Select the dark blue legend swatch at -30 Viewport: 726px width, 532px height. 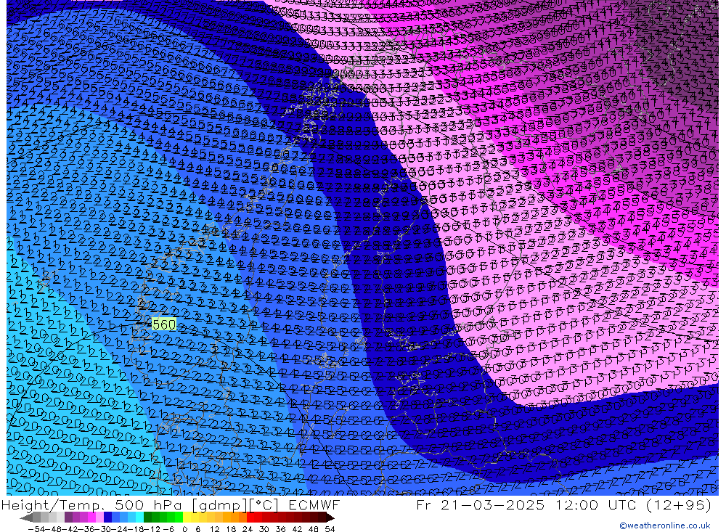click(107, 517)
